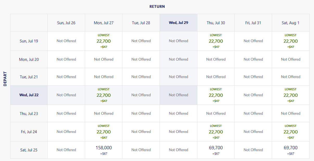The image size is (314, 161).
Task: Click the Mon, Jul 20 depart date label
Action: 29,59
